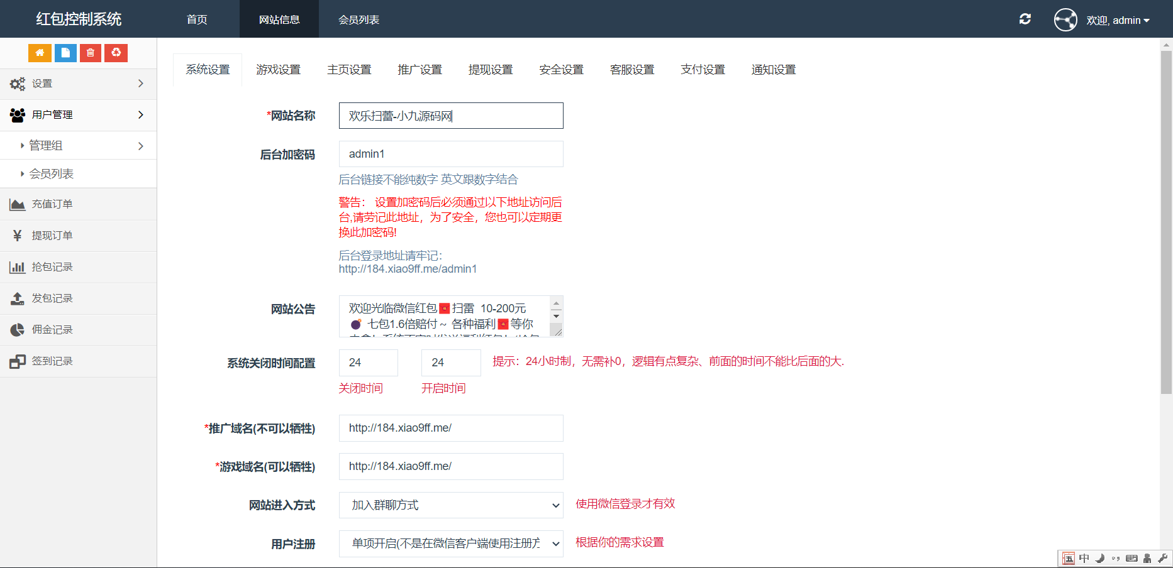Switch to the 系统设置 tab
This screenshot has width=1173, height=568.
(x=208, y=70)
